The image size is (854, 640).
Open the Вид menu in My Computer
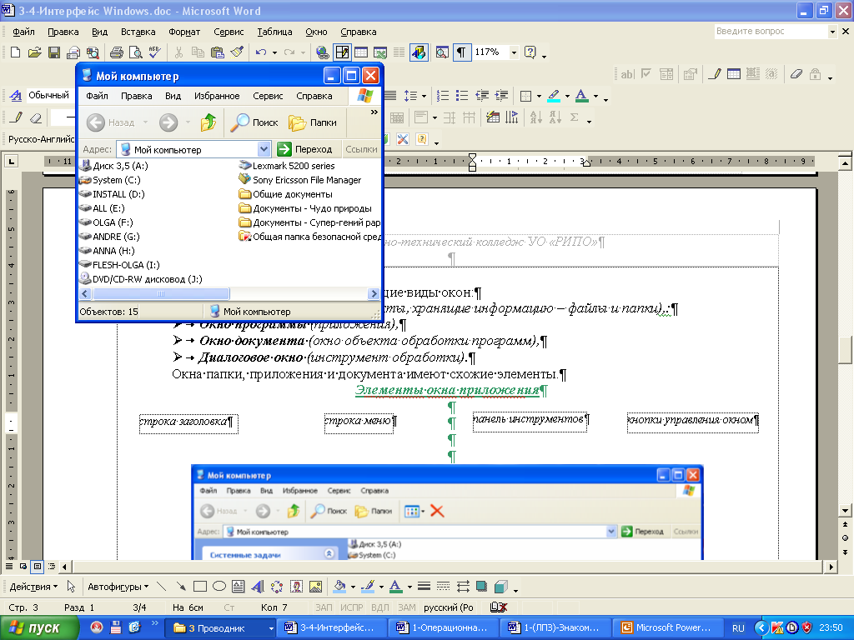(x=173, y=96)
